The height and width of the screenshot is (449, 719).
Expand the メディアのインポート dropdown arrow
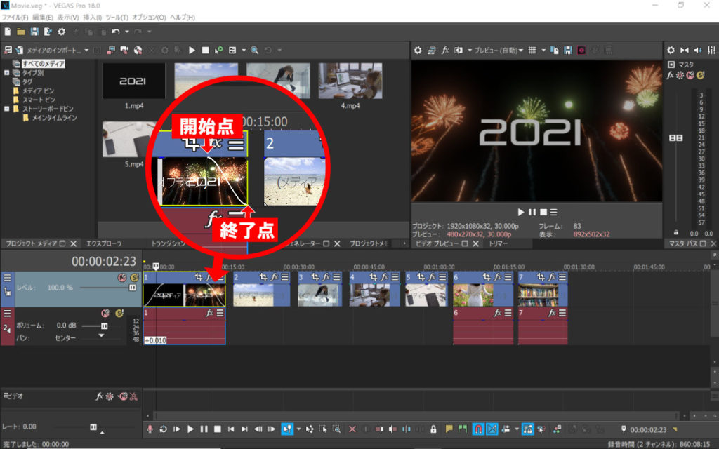86,51
